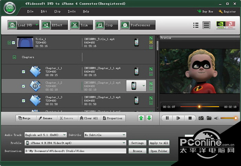The height and width of the screenshot is (166, 241).
Task: Click the Register link
Action: tap(227, 11)
